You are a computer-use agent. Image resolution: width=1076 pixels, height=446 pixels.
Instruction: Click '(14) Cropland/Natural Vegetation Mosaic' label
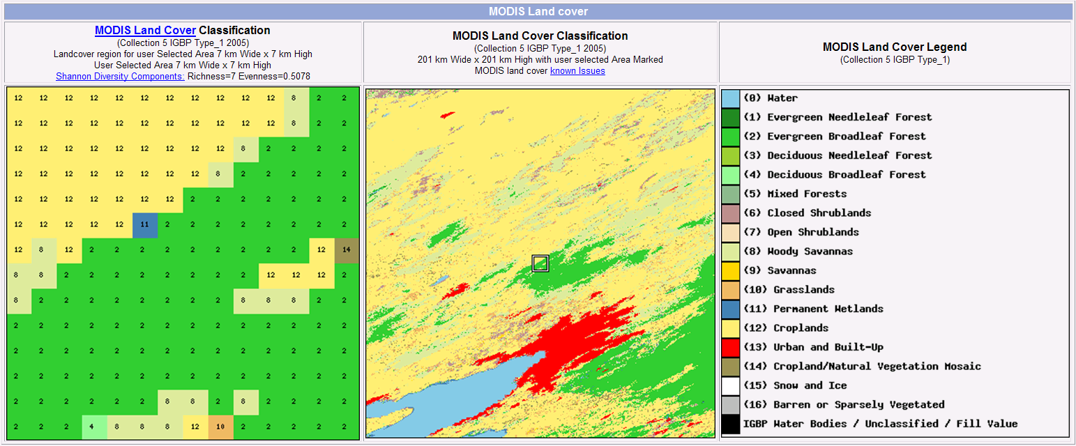(862, 367)
